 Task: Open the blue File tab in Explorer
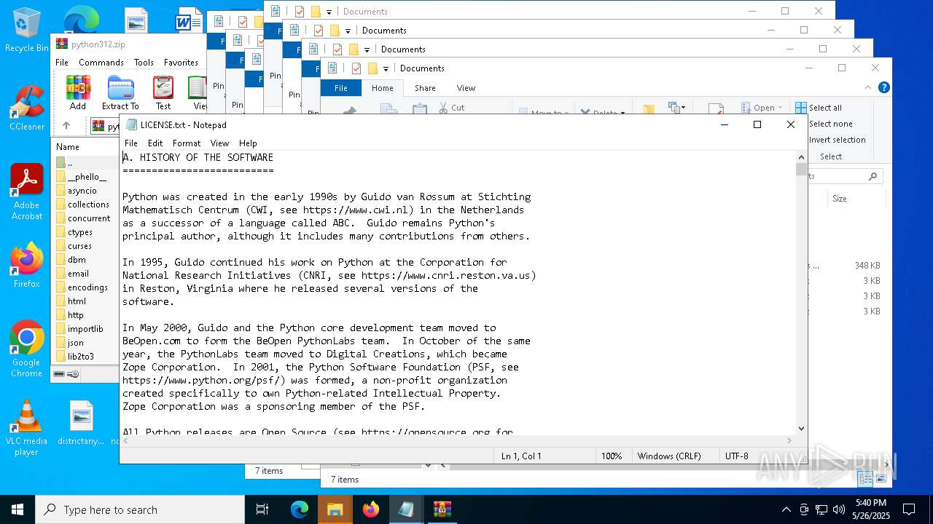tap(340, 88)
